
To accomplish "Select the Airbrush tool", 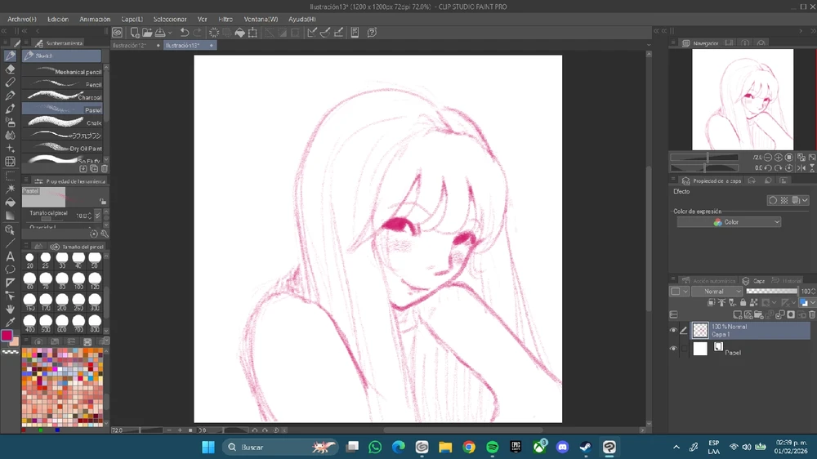I will click(10, 122).
